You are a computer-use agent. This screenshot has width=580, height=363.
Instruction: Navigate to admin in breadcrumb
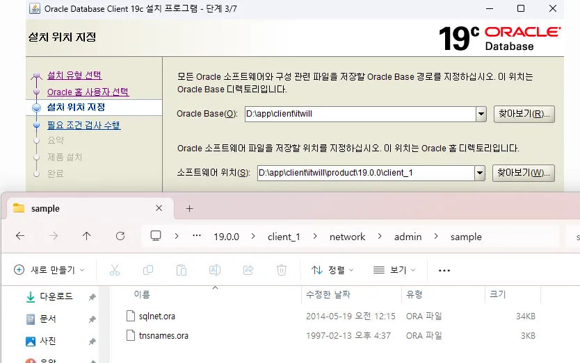pyautogui.click(x=408, y=237)
